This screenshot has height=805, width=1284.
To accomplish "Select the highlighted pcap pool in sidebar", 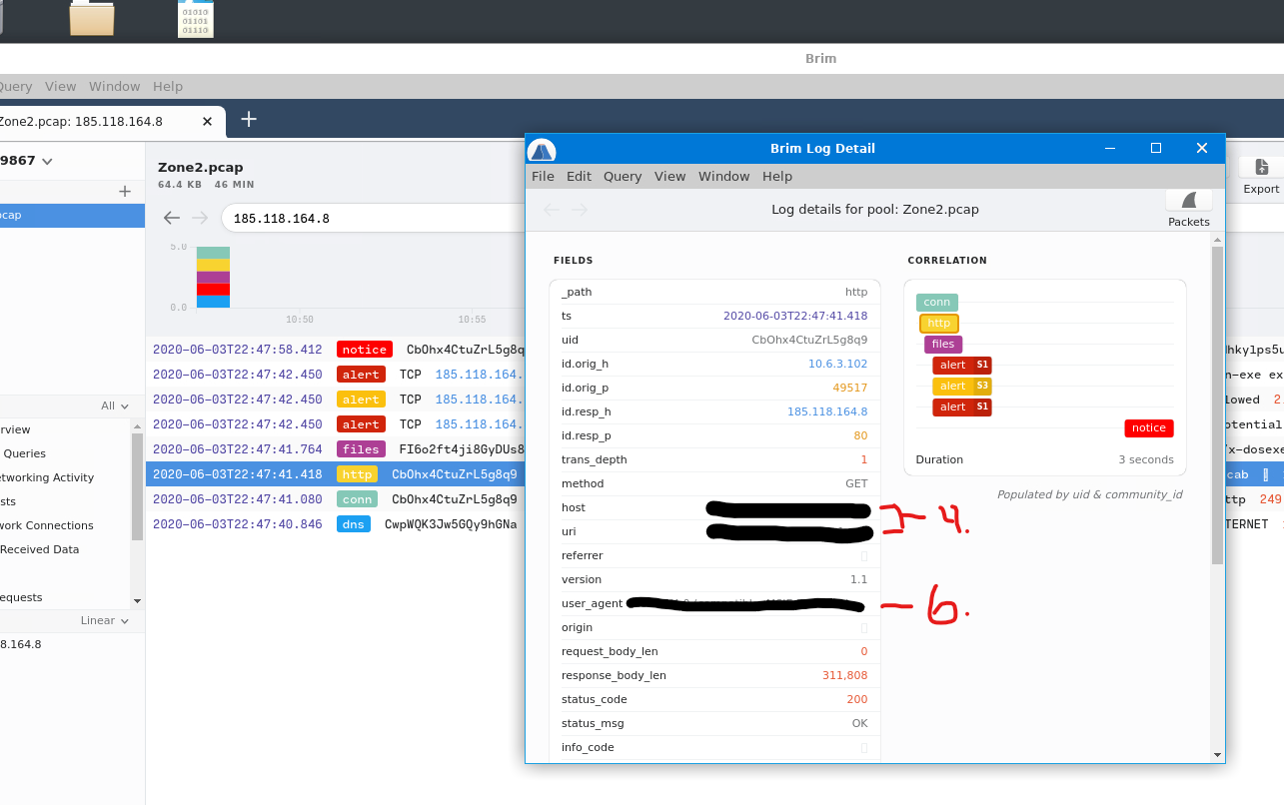I will [72, 215].
